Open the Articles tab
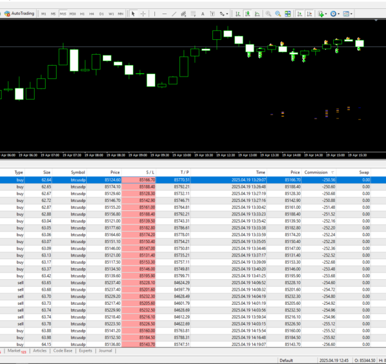This screenshot has height=364, width=386. (39, 351)
